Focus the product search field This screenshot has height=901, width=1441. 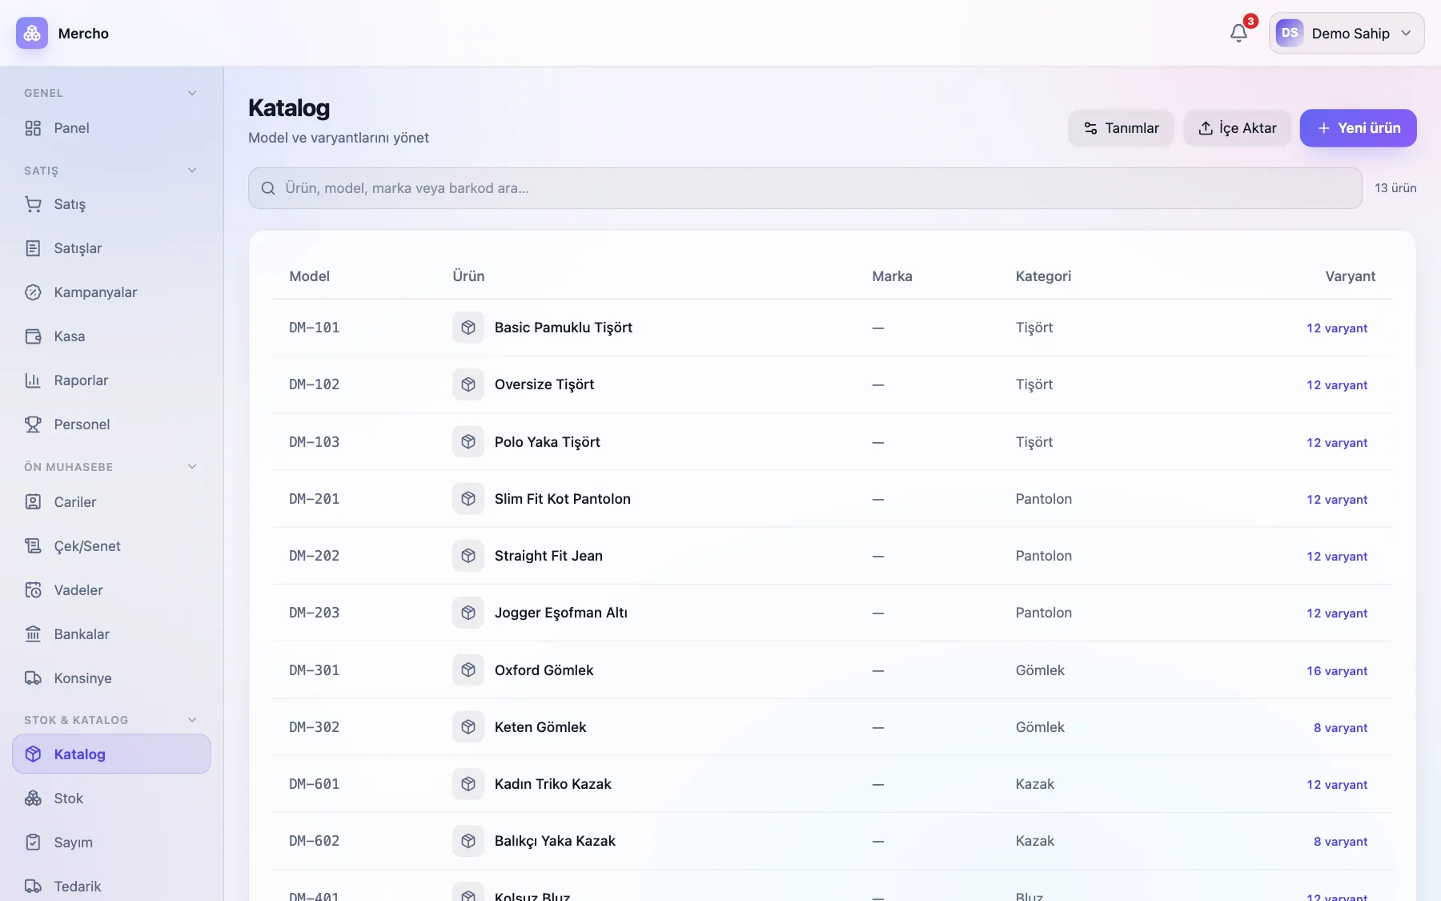(805, 188)
